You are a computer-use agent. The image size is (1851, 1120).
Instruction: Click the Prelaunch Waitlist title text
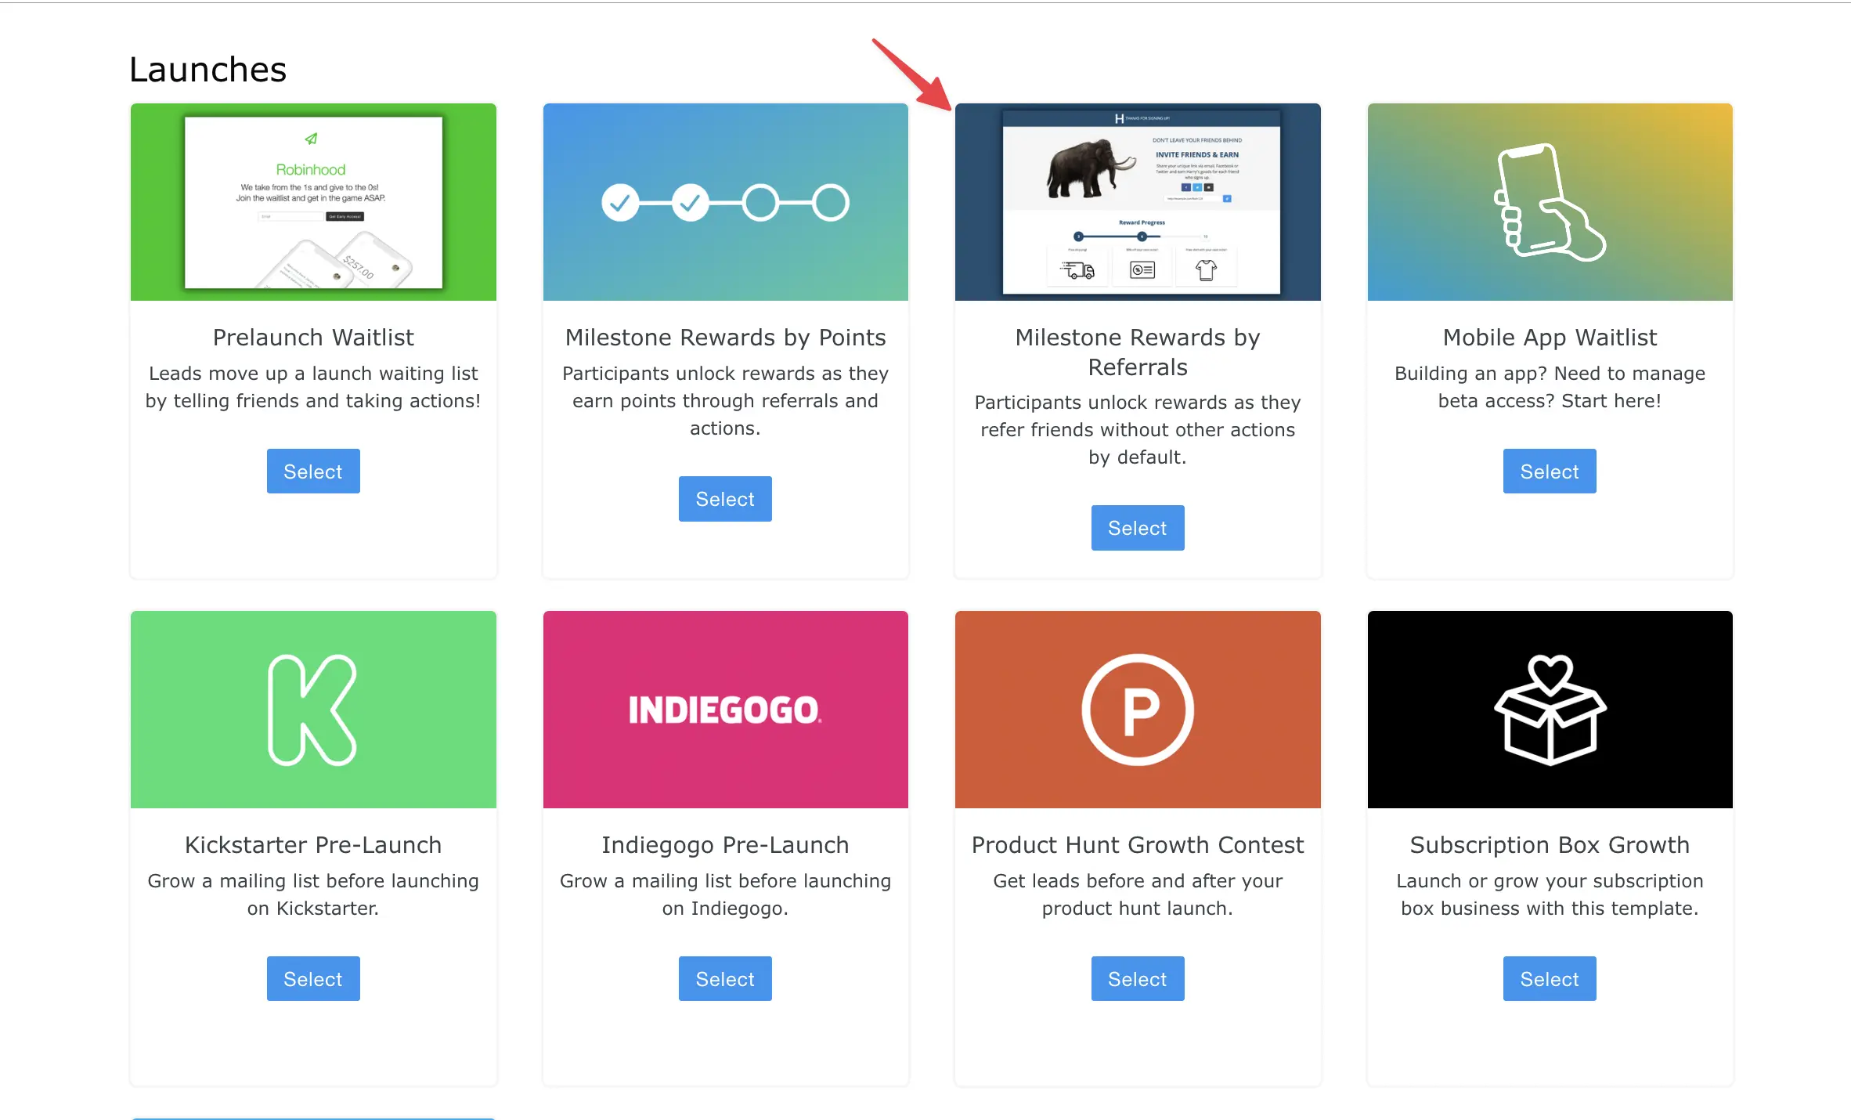click(312, 338)
